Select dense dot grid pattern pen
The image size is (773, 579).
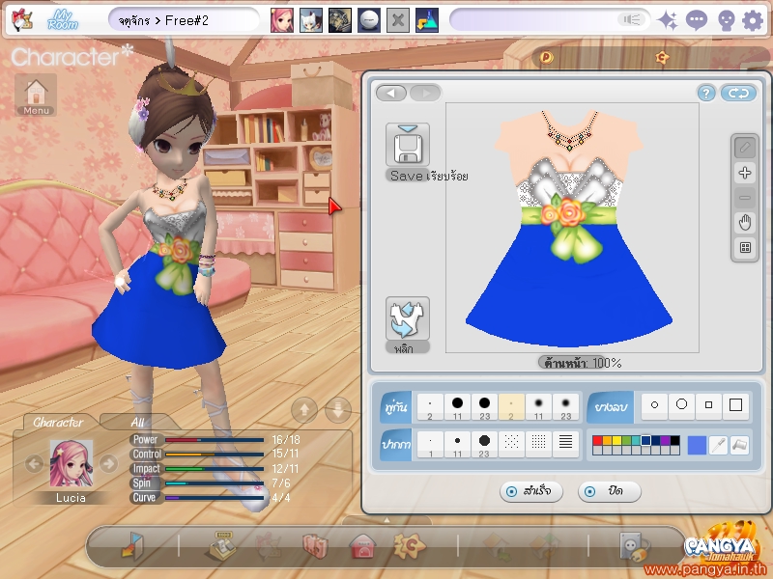pyautogui.click(x=538, y=444)
